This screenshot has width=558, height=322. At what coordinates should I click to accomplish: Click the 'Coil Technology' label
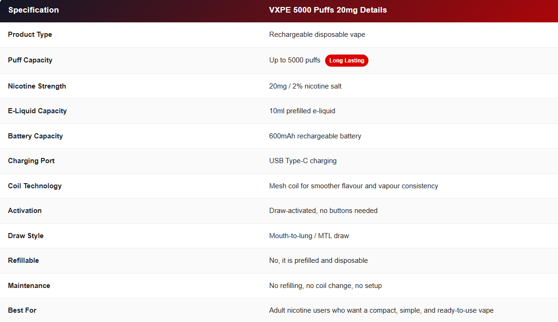click(x=35, y=186)
